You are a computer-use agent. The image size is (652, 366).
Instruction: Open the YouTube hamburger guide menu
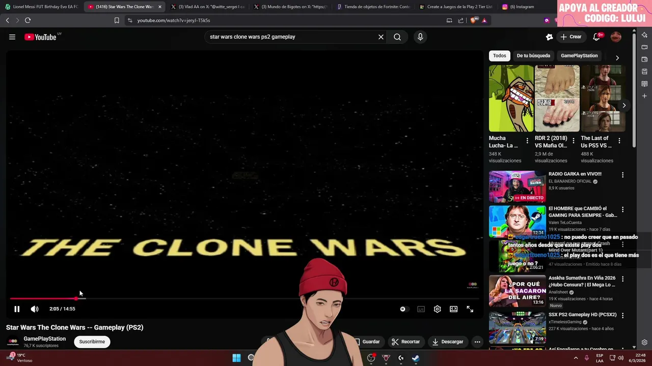click(x=12, y=37)
